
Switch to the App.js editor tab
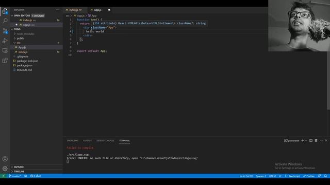point(97,10)
